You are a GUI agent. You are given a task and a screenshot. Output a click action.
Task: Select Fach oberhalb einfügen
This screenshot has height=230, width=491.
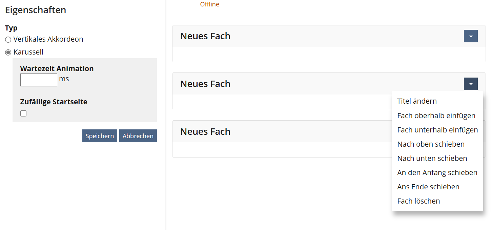pos(436,116)
